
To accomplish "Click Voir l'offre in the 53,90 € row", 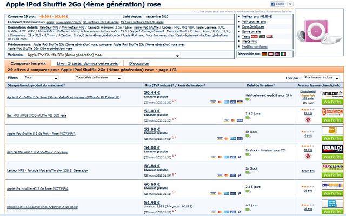I will tap(332, 138).
